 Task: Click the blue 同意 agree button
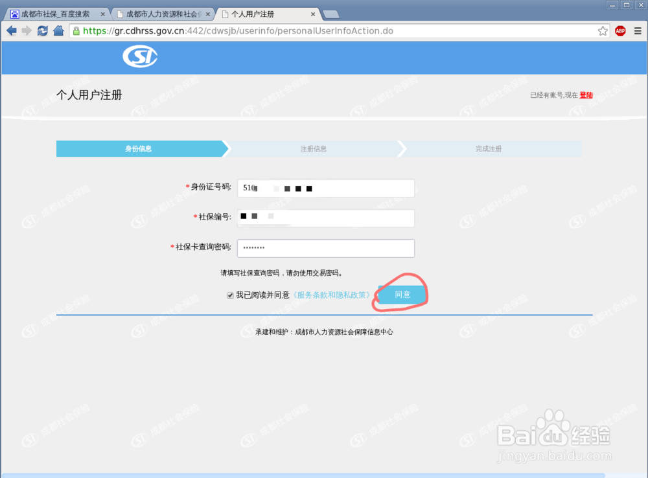coord(401,294)
